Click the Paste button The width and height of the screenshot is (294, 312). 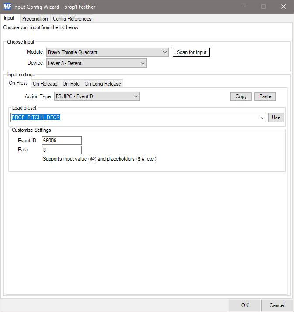(x=265, y=96)
